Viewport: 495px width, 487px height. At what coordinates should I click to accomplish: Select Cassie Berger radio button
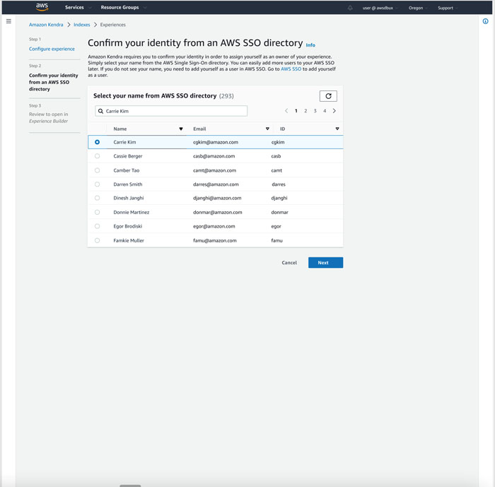click(x=98, y=156)
